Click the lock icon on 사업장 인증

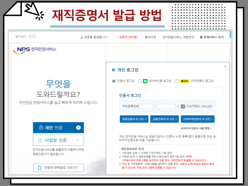point(40,140)
